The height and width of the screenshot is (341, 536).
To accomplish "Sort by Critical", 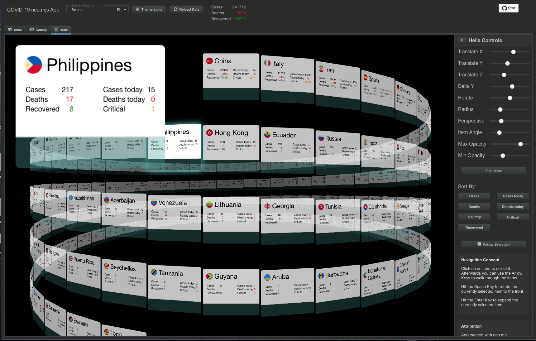I will 513,217.
